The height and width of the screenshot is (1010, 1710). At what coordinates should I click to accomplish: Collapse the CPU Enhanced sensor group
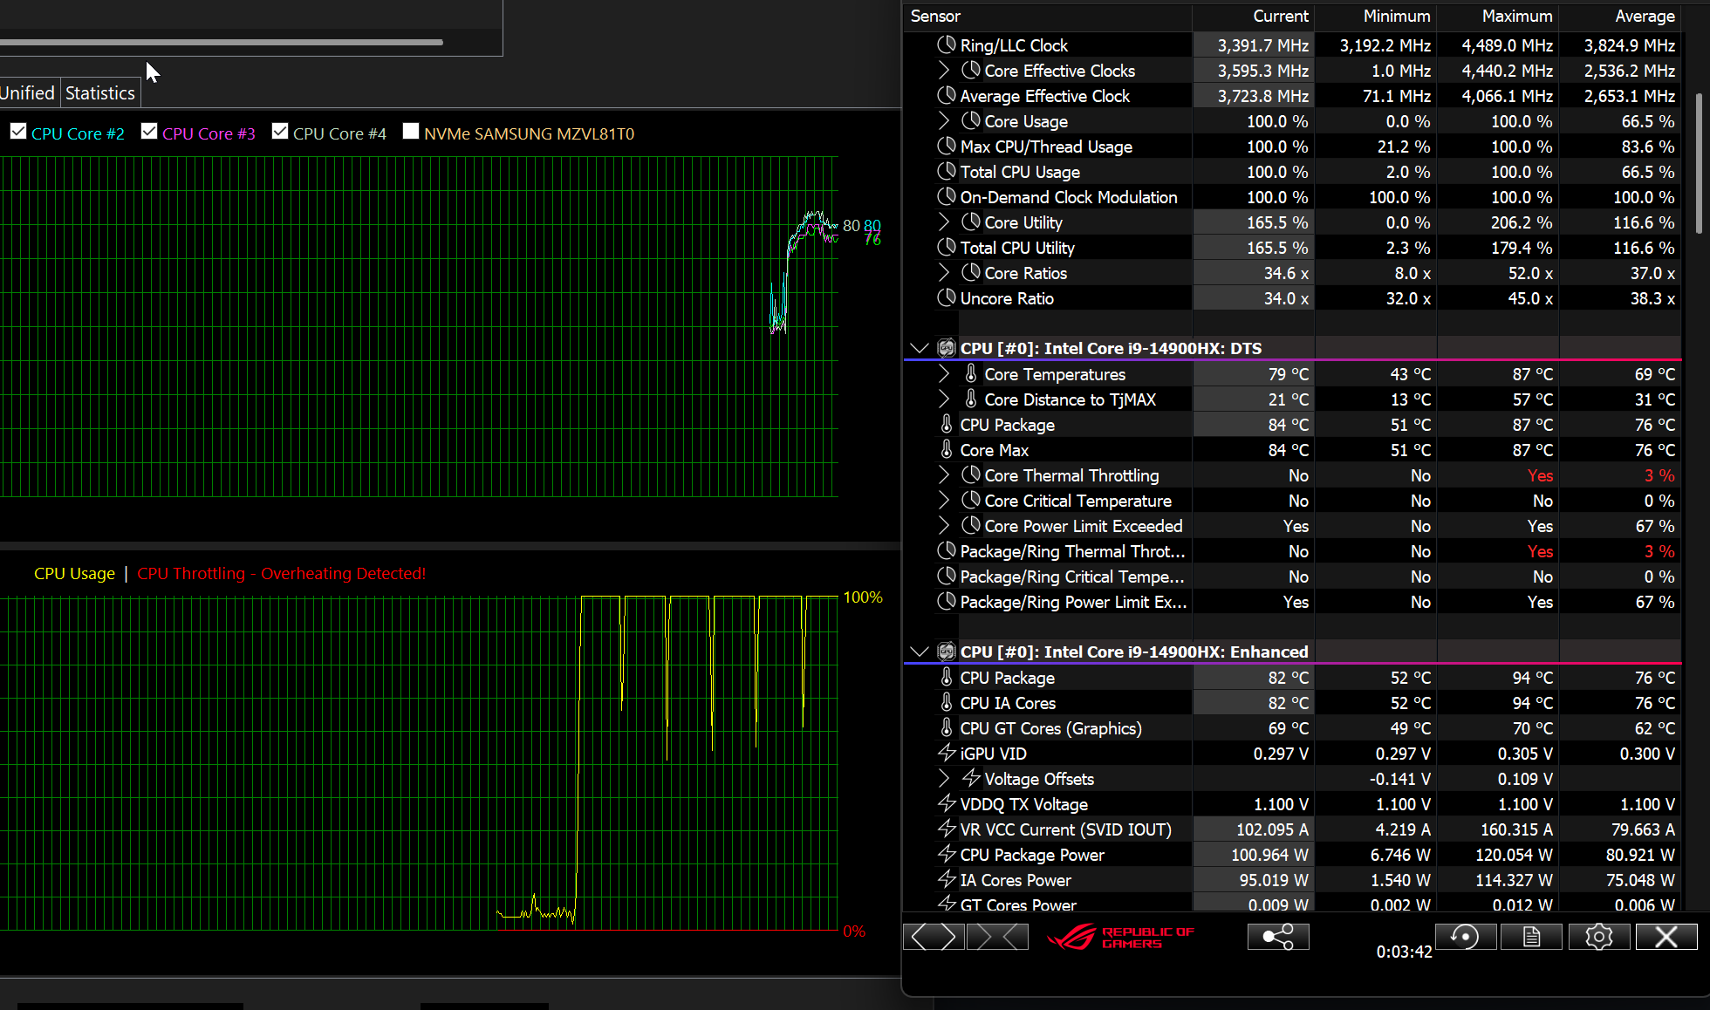pos(919,652)
